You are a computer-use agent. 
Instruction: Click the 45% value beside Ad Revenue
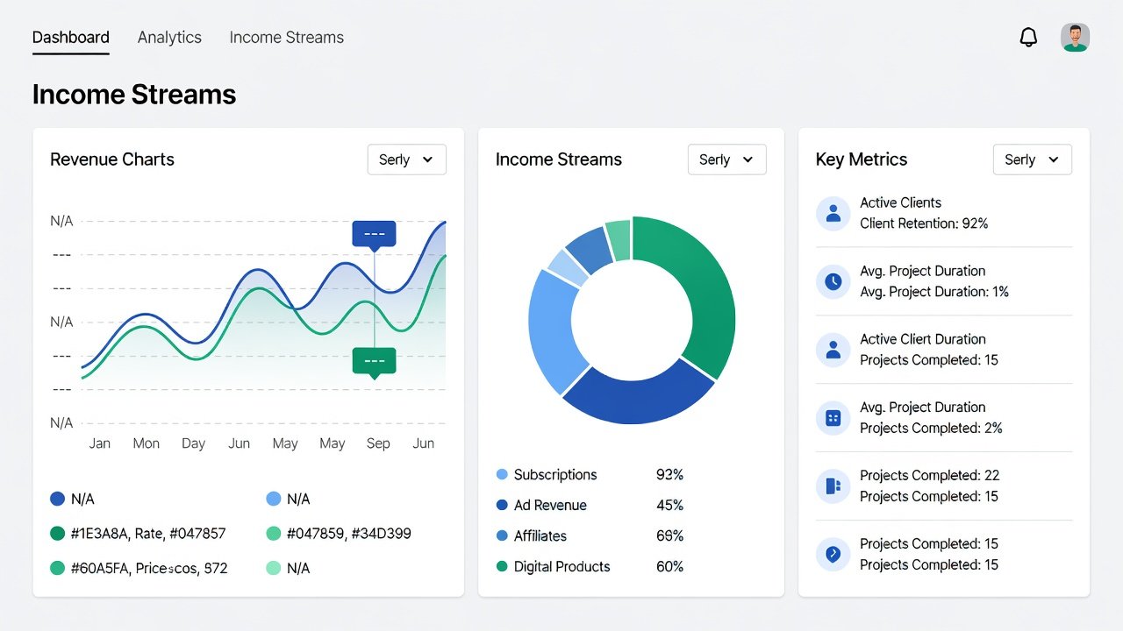(669, 505)
